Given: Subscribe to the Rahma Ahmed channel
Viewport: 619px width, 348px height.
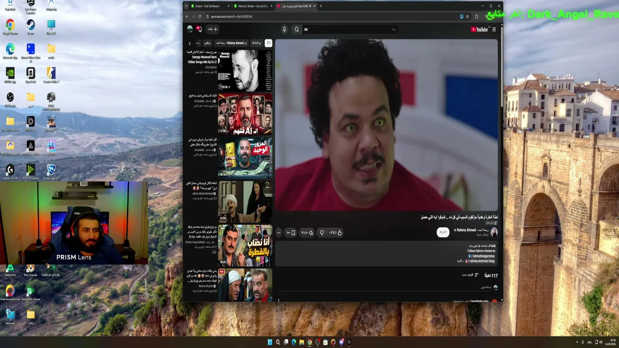Looking at the screenshot, I should [x=443, y=232].
